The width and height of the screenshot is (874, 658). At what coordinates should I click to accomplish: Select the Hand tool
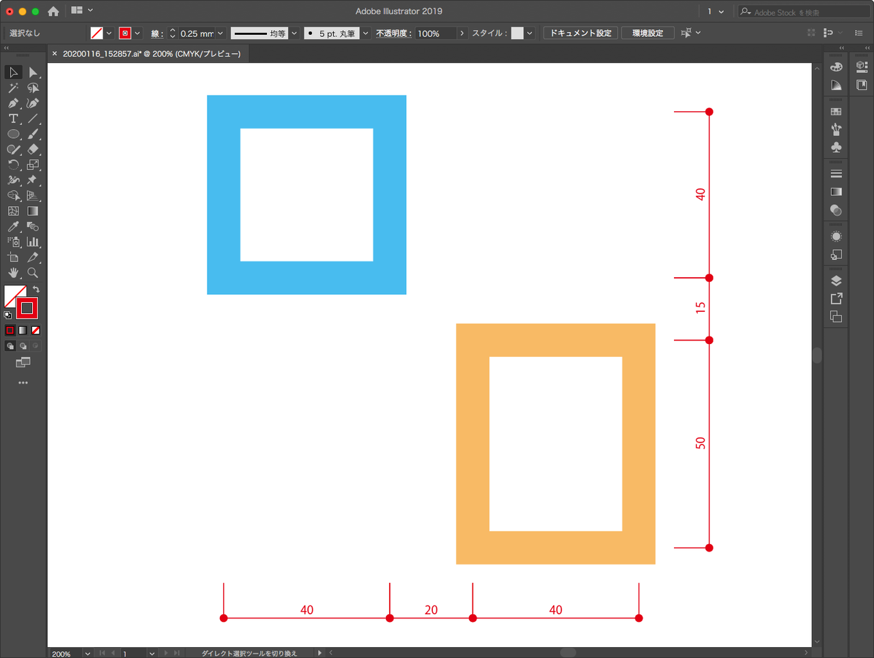click(13, 273)
